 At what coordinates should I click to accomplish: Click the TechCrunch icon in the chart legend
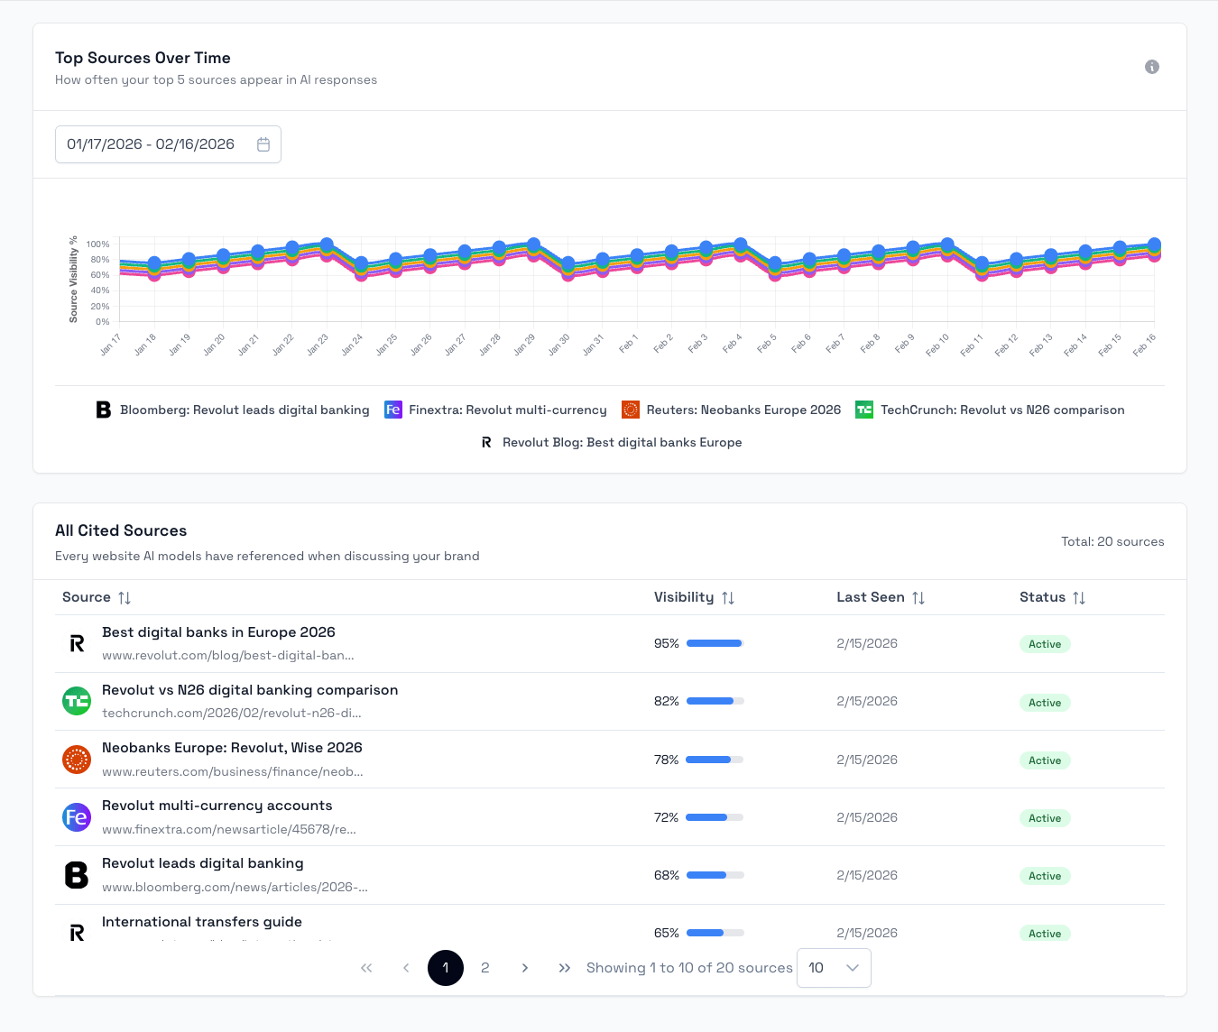(x=863, y=410)
